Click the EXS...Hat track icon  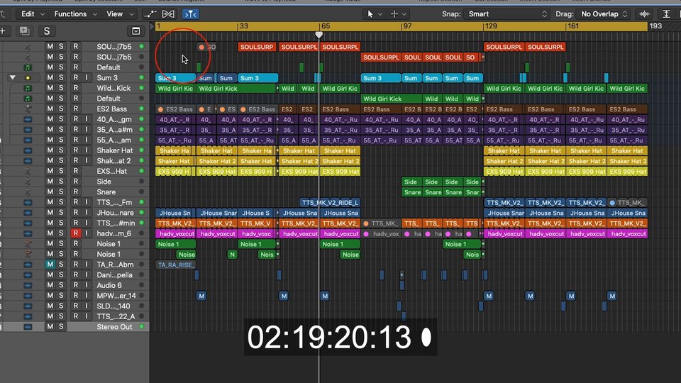click(x=28, y=171)
